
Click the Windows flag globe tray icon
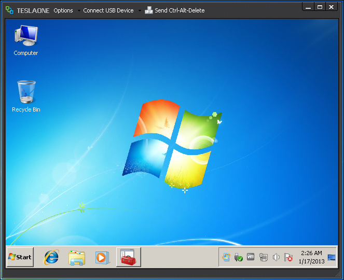(x=226, y=257)
